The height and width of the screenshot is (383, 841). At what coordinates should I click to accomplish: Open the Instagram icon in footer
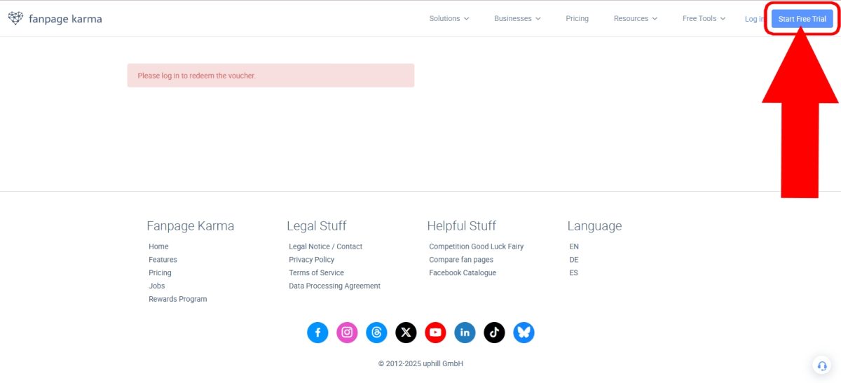coord(347,332)
